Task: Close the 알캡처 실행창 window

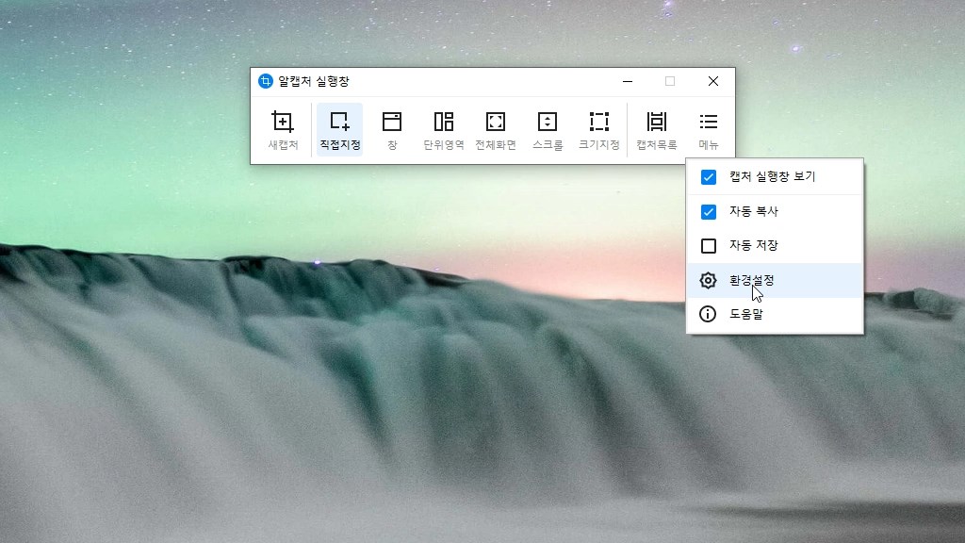Action: pyautogui.click(x=713, y=81)
